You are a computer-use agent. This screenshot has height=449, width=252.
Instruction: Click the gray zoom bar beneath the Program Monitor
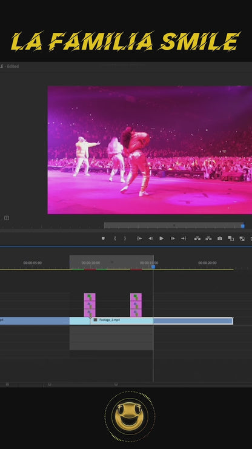point(174,225)
